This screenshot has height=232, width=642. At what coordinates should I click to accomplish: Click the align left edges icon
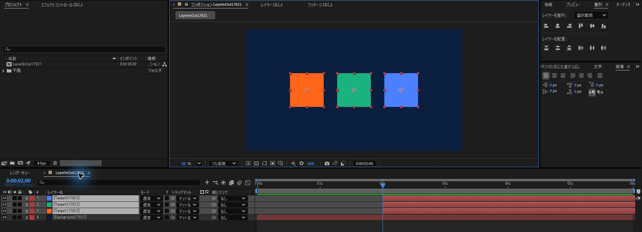546,26
